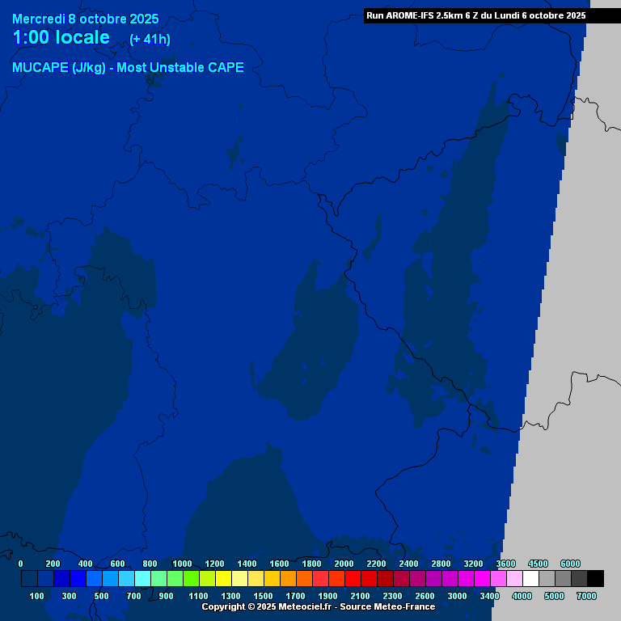This screenshot has width=621, height=621.
Task: Click the black 7000 legend swatch
Action: (x=595, y=578)
